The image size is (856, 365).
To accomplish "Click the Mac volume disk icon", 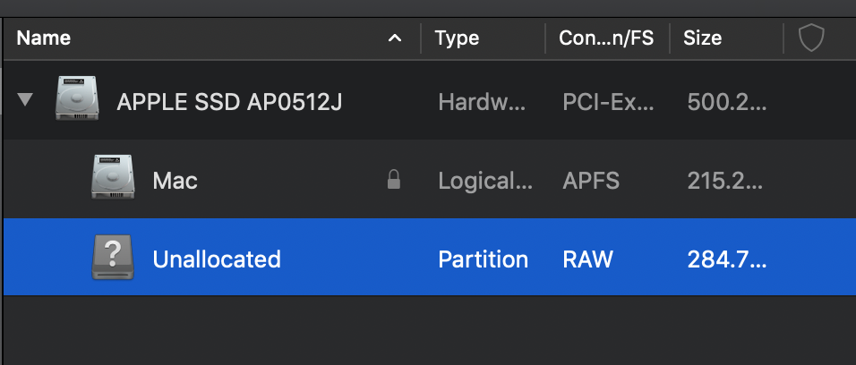I will 113,180.
